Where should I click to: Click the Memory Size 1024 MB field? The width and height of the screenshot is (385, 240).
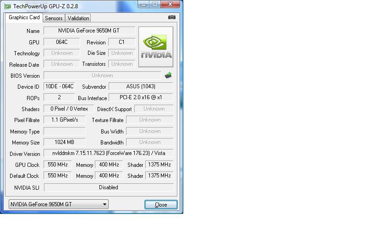[65, 142]
